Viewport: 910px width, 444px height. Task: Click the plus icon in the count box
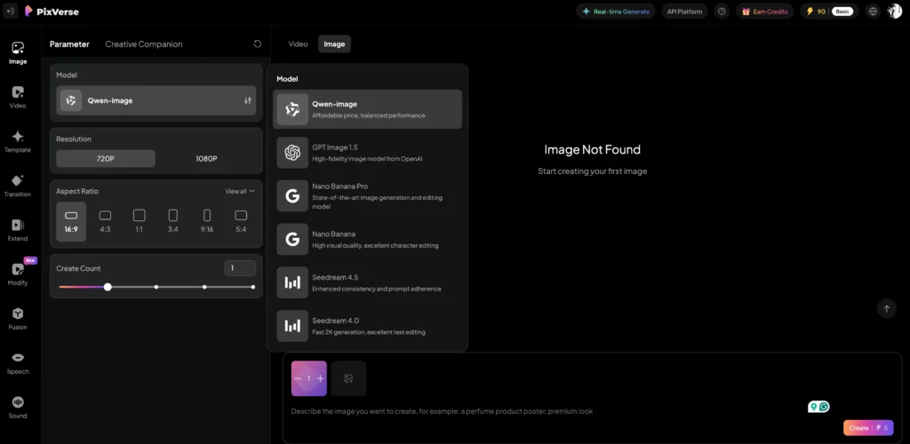320,378
